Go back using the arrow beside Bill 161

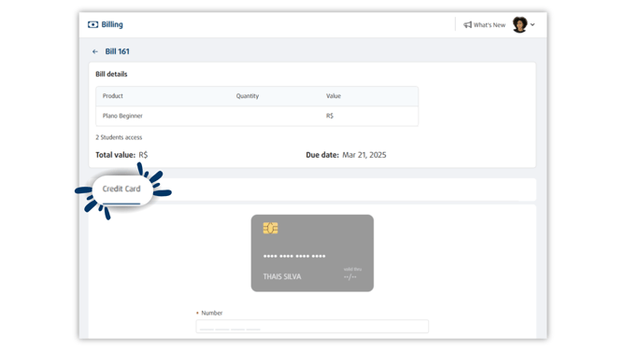coord(95,52)
